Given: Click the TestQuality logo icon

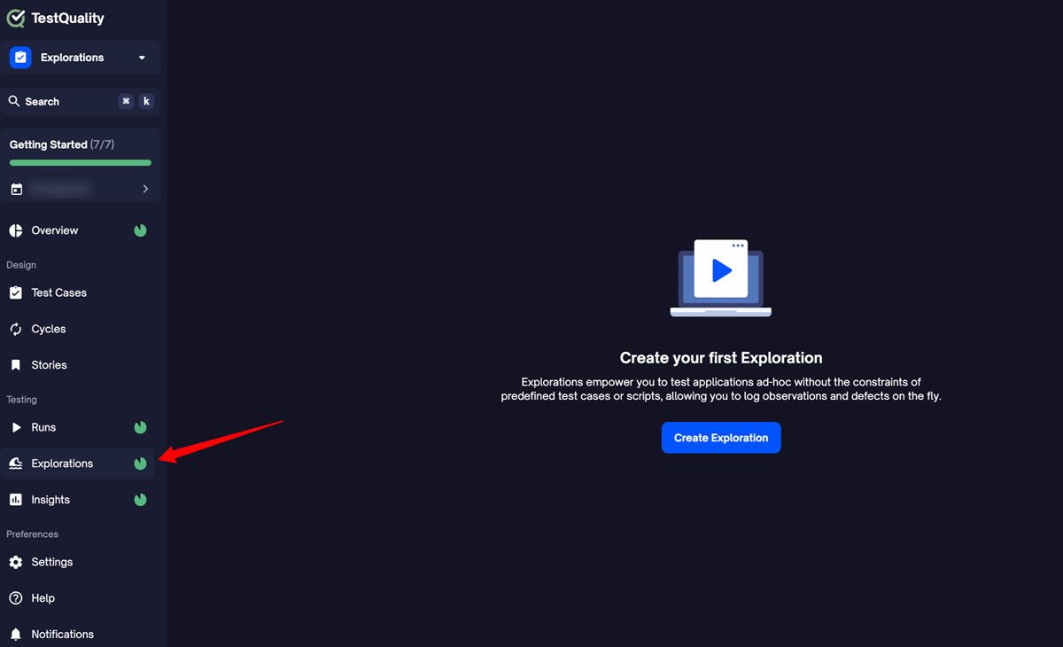Looking at the screenshot, I should click(x=16, y=18).
